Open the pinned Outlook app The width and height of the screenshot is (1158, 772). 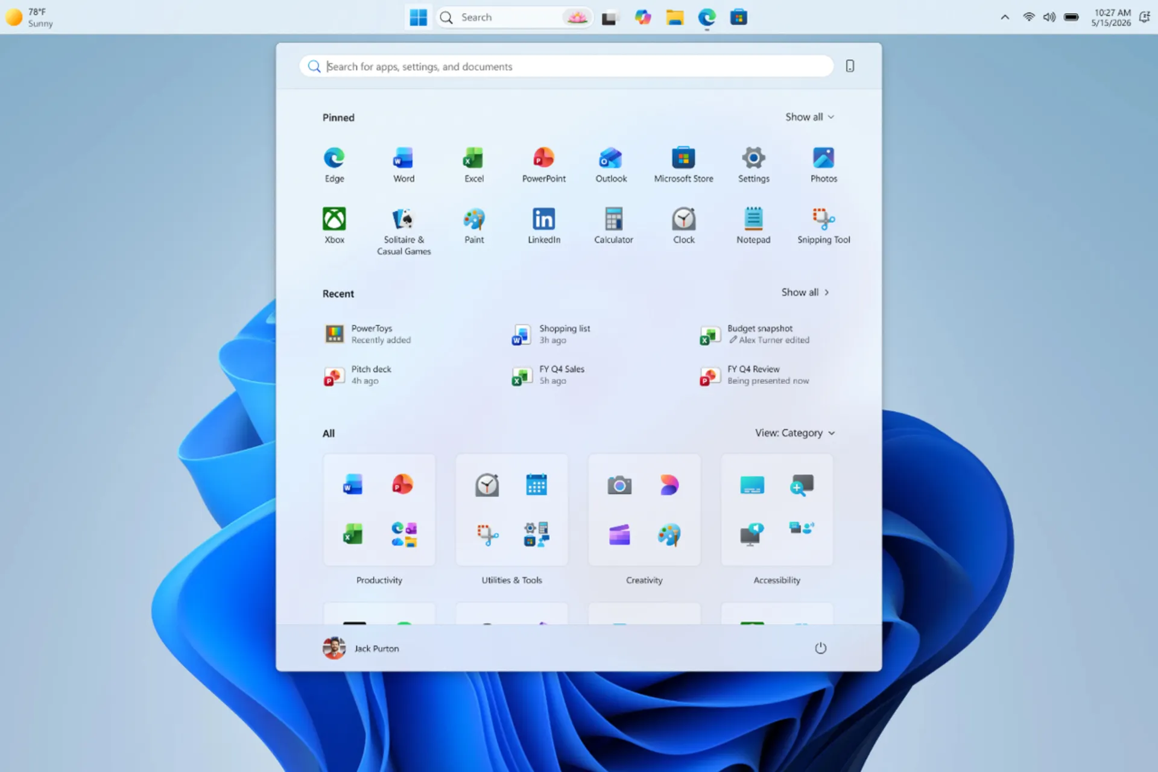tap(611, 164)
